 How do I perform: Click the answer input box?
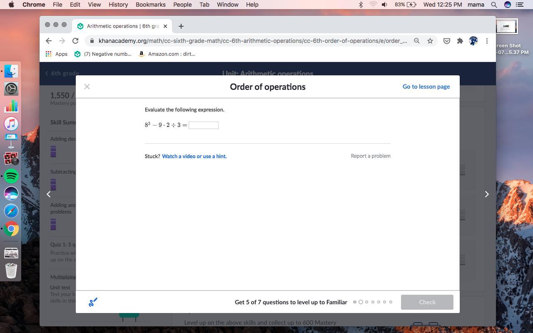coord(204,125)
